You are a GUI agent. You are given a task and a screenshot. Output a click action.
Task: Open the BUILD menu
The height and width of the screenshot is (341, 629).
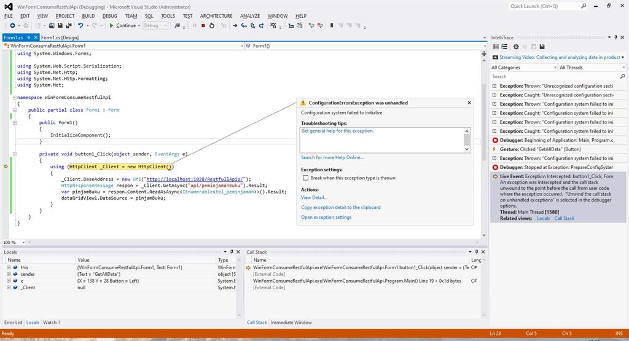[x=88, y=16]
